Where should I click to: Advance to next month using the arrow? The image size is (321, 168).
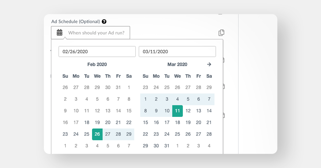coord(209,64)
